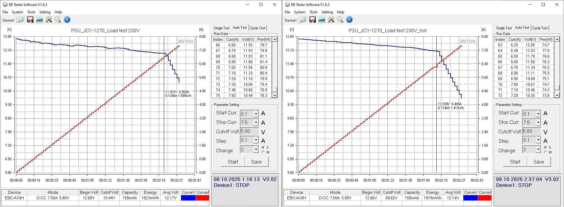564x207 pixels.
Task: Expand the Stop Curr dropdown in right window
Action: (x=538, y=123)
